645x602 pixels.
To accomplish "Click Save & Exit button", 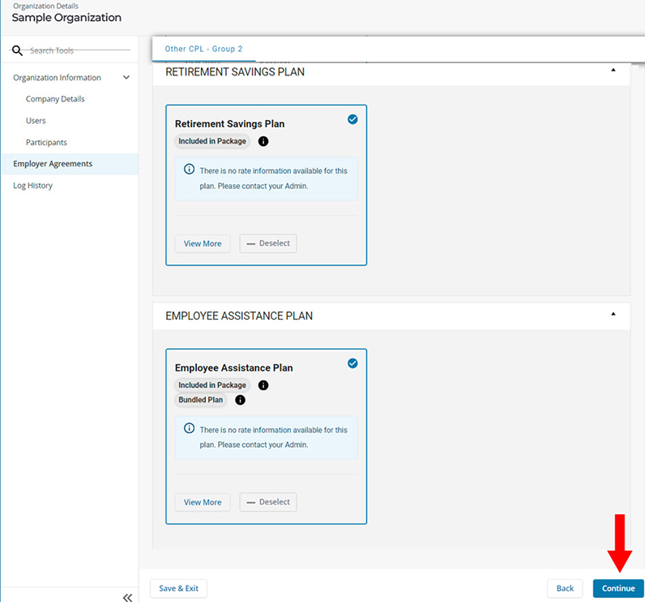I will tap(178, 588).
